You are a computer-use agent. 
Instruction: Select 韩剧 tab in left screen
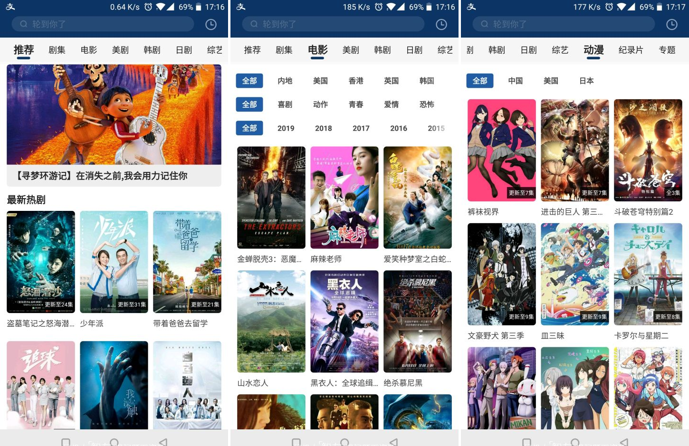[x=152, y=50]
